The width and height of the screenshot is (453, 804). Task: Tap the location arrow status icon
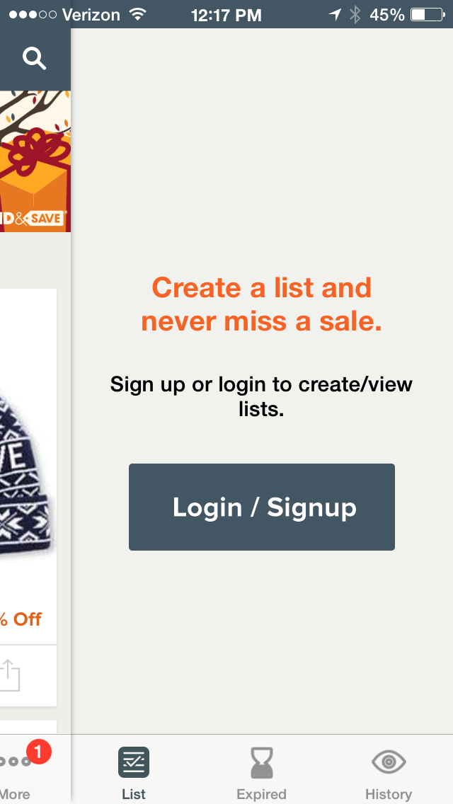click(335, 14)
